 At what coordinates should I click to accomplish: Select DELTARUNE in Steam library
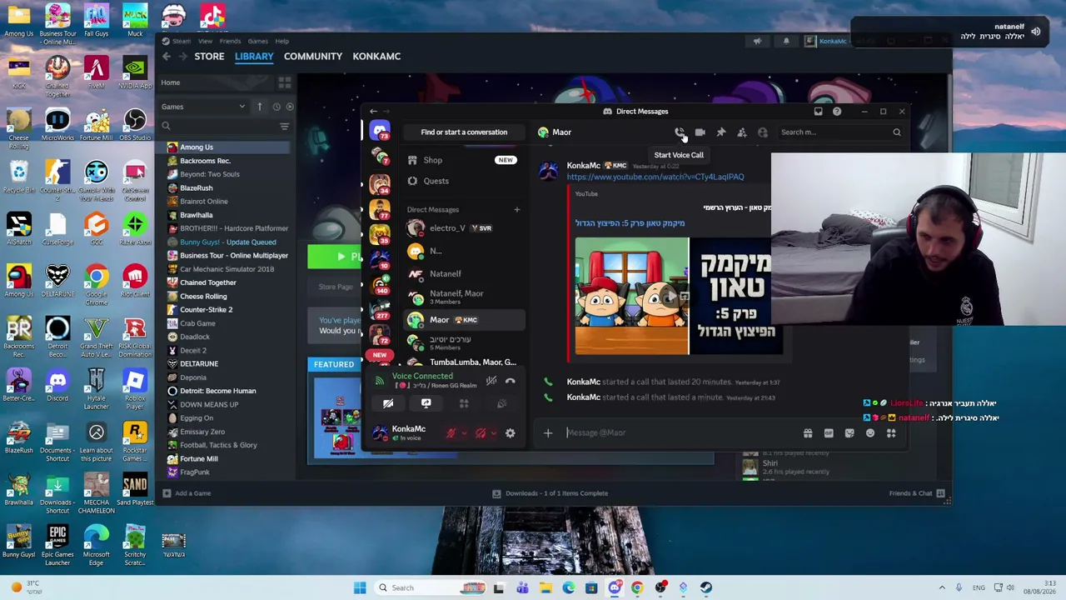click(x=225, y=364)
